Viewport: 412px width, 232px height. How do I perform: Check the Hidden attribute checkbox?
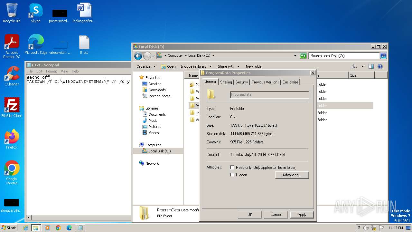point(232,175)
